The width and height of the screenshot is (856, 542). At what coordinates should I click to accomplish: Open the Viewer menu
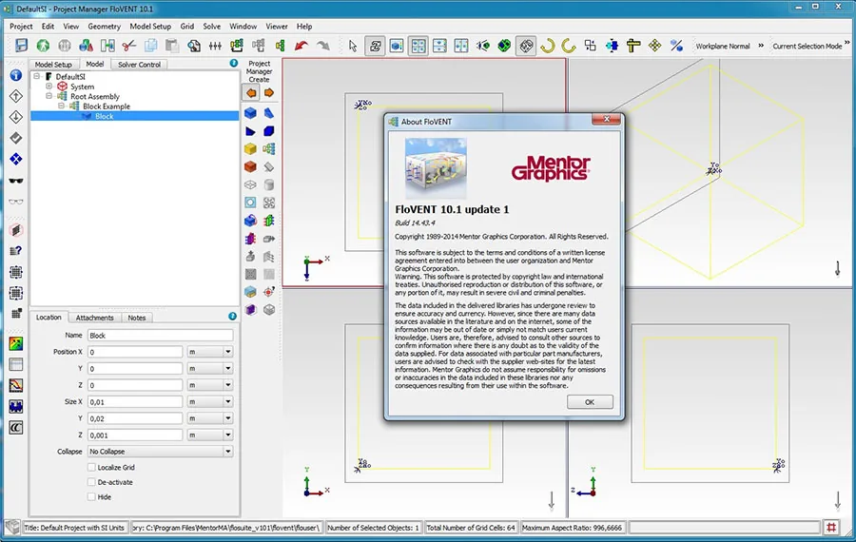click(277, 27)
